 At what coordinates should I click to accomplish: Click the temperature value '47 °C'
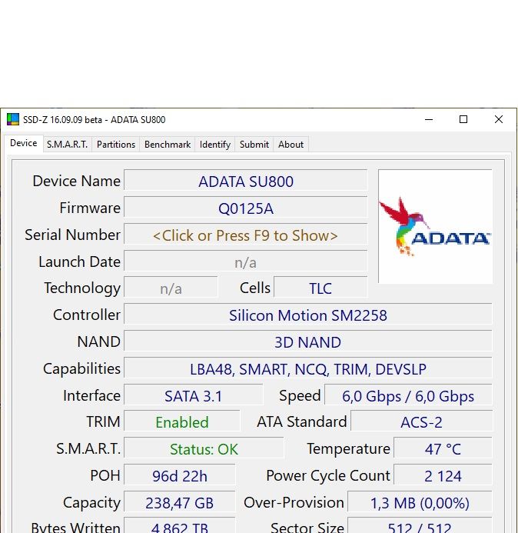pos(443,448)
